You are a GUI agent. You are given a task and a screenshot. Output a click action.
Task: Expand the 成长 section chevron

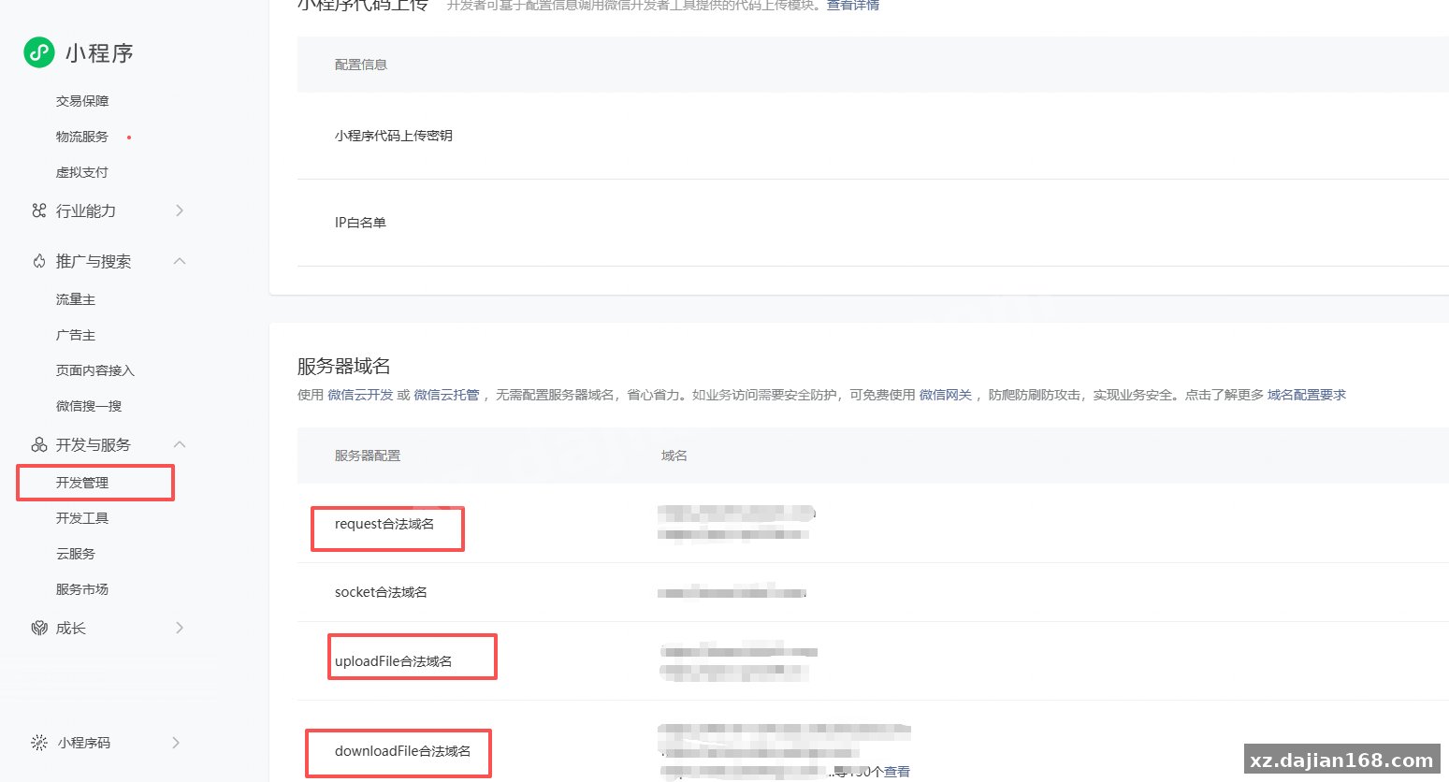[x=180, y=628]
